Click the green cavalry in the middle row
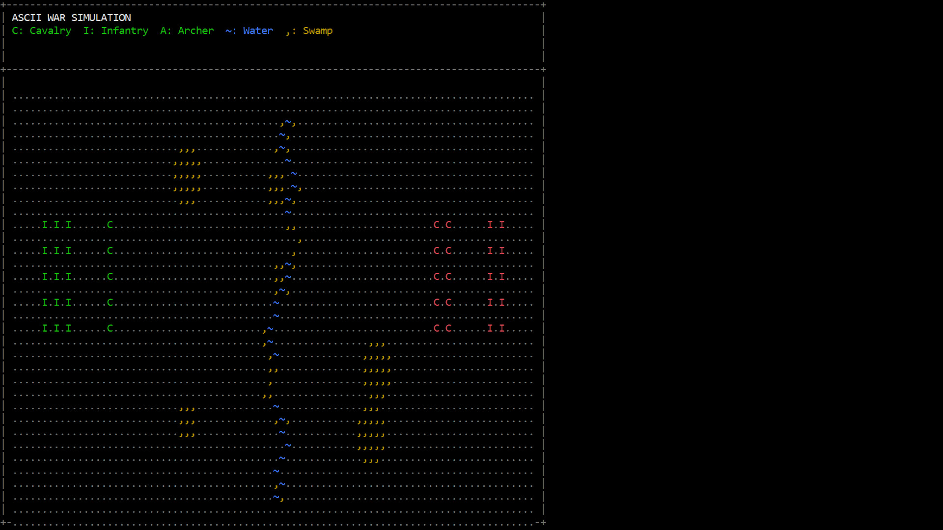The height and width of the screenshot is (530, 943). coord(110,277)
